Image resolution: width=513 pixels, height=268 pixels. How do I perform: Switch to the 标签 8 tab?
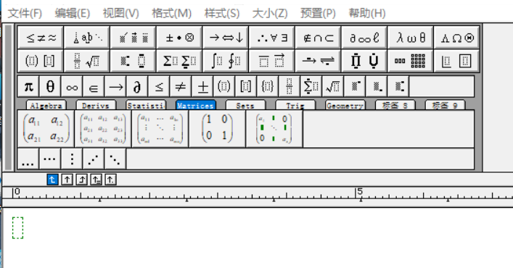(x=395, y=105)
